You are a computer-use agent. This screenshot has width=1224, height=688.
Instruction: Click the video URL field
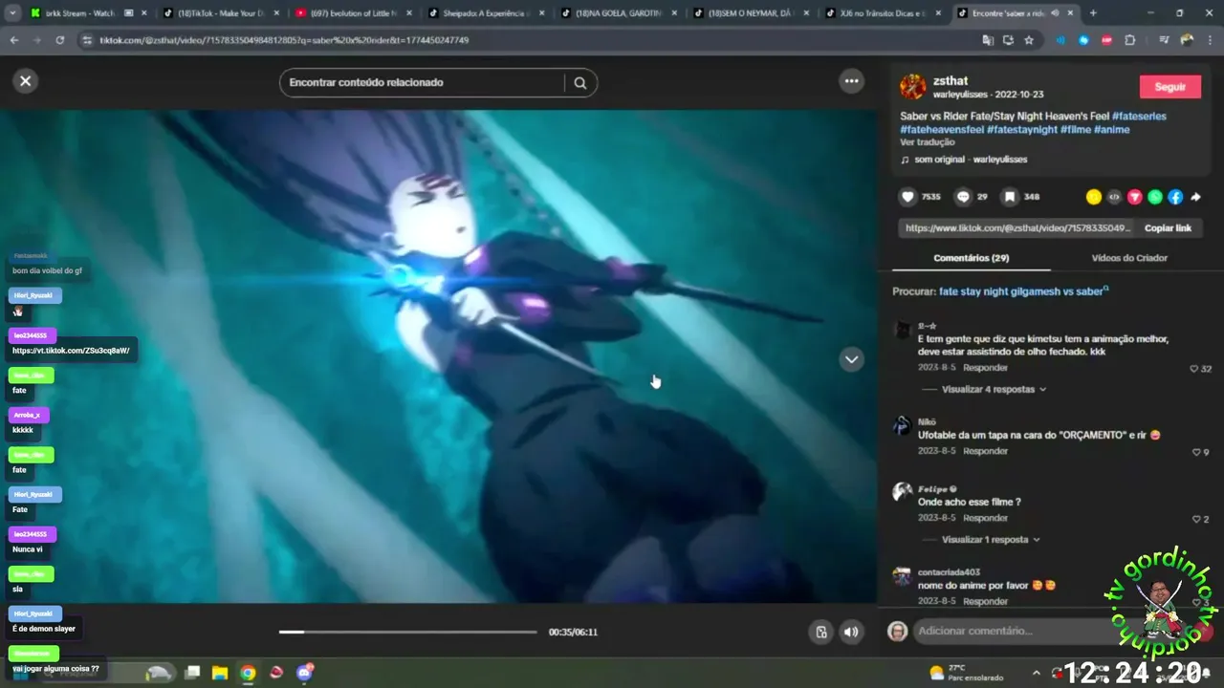point(1017,228)
